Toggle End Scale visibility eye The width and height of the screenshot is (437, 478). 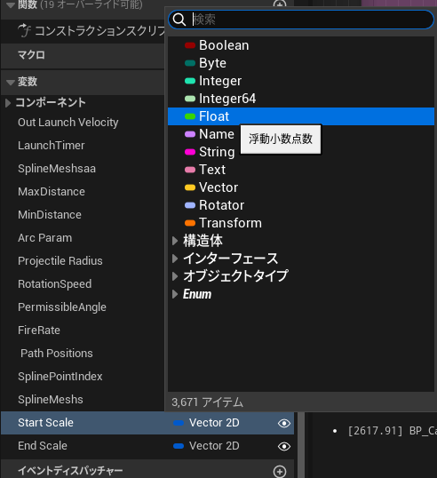point(284,447)
